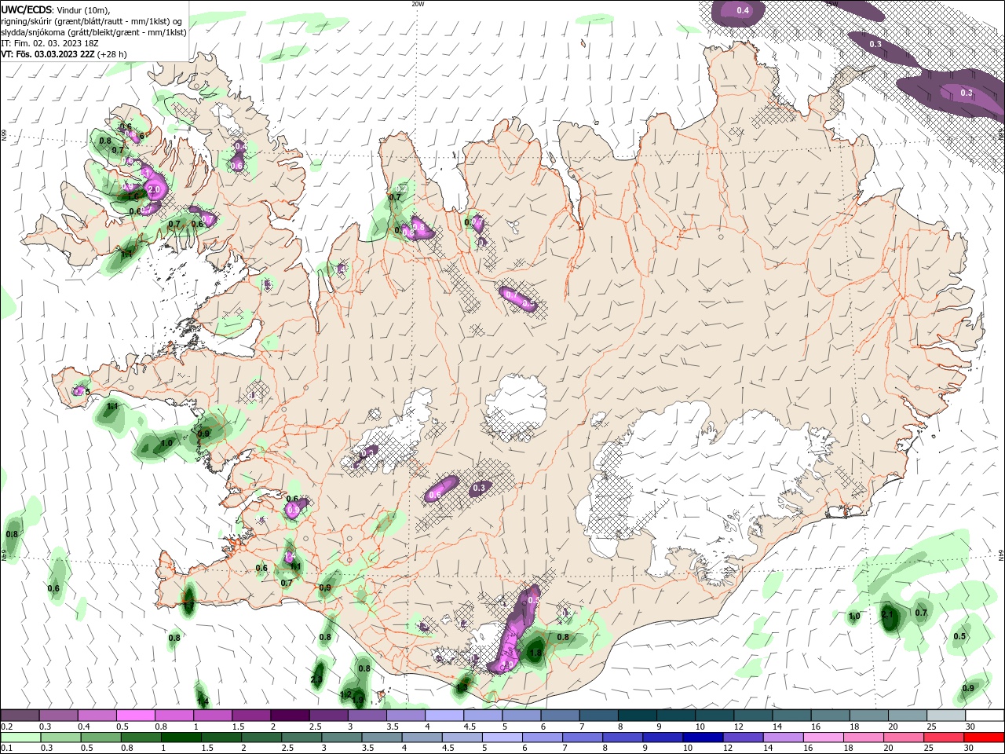Viewport: 1005px width, 754px height.
Task: Click the '1.8' precipitation value on map
Action: pos(535,653)
